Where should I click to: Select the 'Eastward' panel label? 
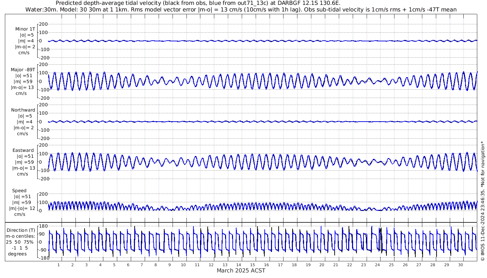pyautogui.click(x=23, y=150)
